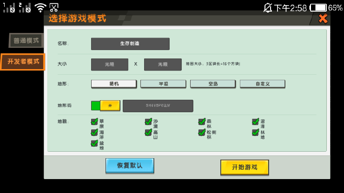Viewport: 344px width, 193px height.
Task: Tap the battery icon in status bar
Action: pos(318,8)
